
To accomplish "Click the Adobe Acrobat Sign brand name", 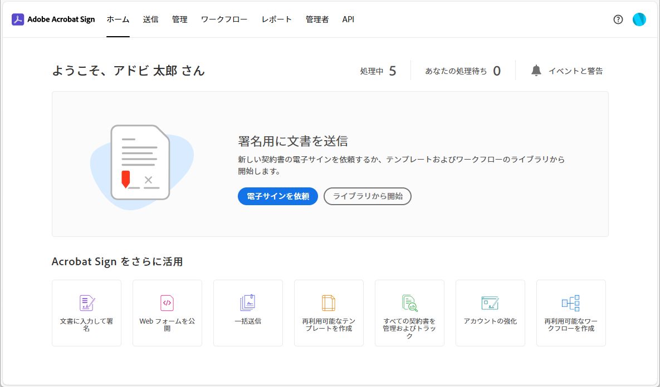I will pyautogui.click(x=61, y=19).
